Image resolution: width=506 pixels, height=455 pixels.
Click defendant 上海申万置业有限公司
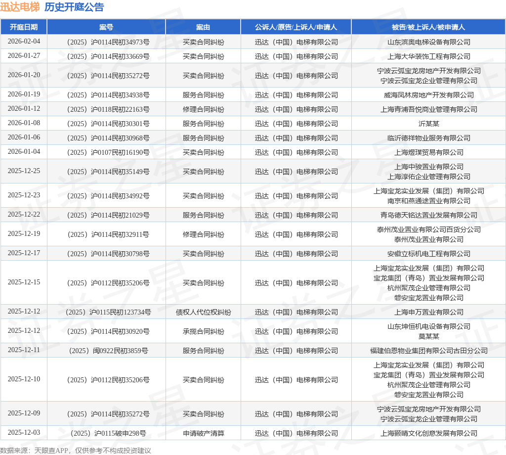[x=428, y=312]
